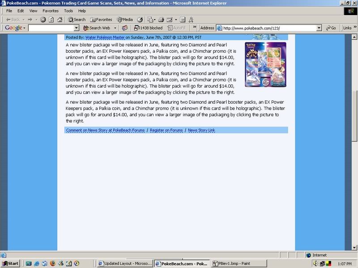Click the scrollbar up arrow

pyautogui.click(x=354, y=37)
